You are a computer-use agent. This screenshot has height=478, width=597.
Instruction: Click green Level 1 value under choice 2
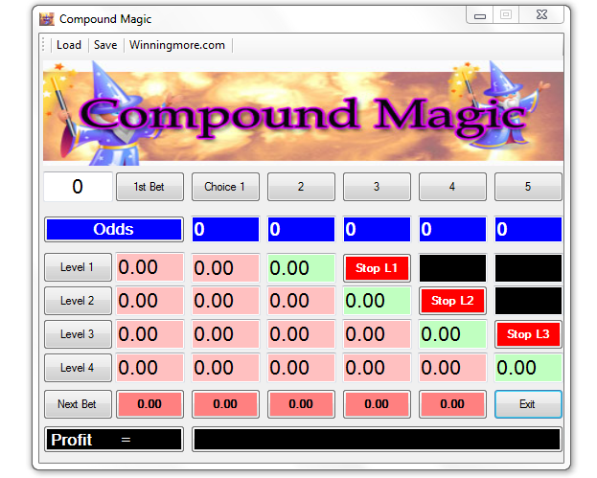[301, 267]
